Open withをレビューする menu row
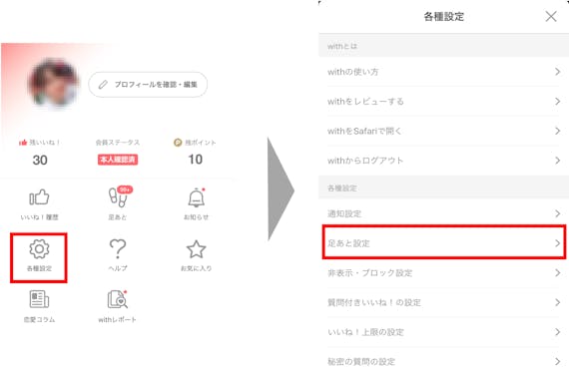The width and height of the screenshot is (569, 371). pyautogui.click(x=444, y=101)
